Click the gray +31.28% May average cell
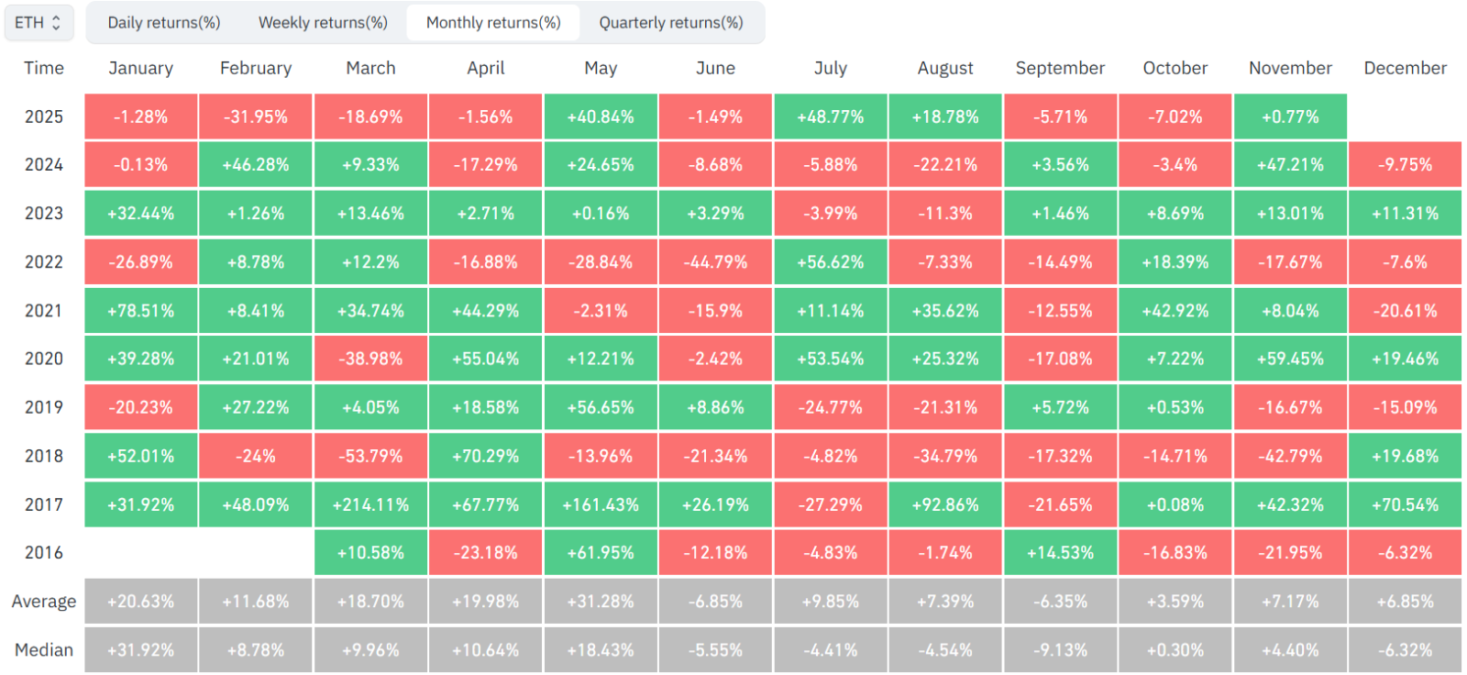The width and height of the screenshot is (1467, 675). point(601,602)
